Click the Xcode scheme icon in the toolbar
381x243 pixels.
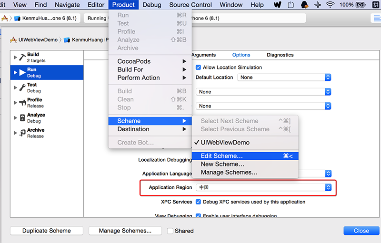(x=5, y=18)
